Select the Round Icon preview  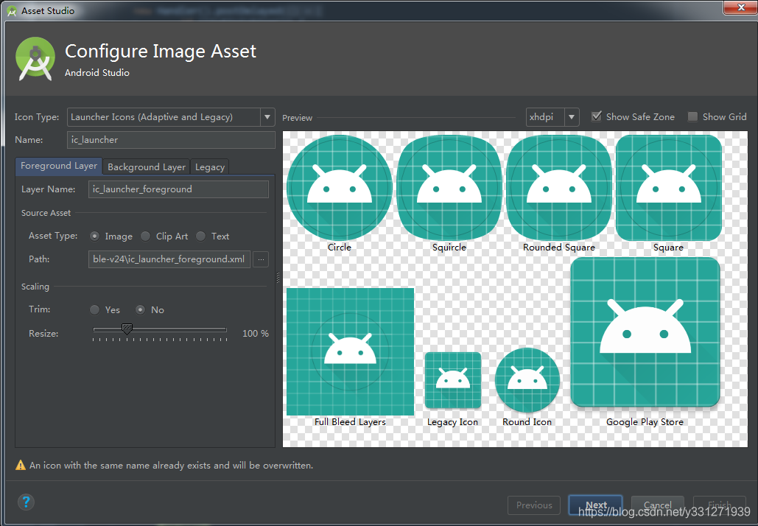pos(527,380)
